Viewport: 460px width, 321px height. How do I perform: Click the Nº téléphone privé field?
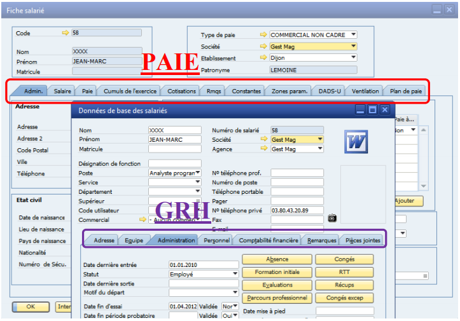point(297,210)
